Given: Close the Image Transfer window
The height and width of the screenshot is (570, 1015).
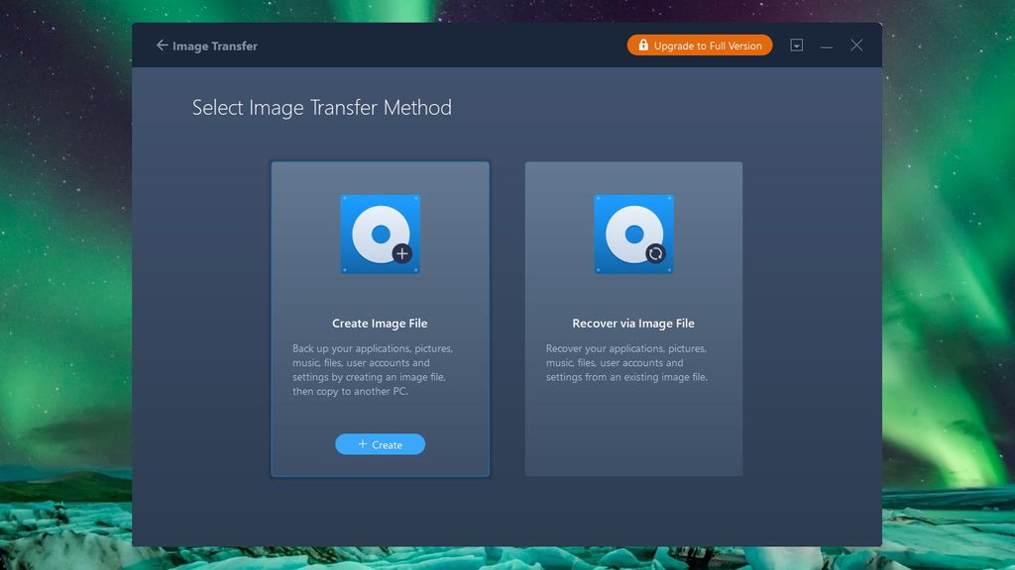Looking at the screenshot, I should tap(856, 45).
